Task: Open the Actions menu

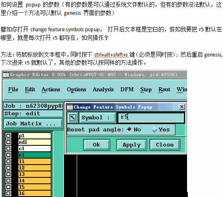Action: coord(51,90)
